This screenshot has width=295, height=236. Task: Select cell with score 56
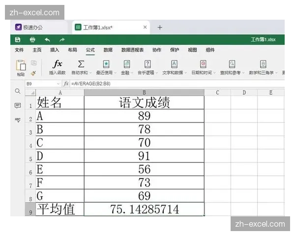coord(144,169)
